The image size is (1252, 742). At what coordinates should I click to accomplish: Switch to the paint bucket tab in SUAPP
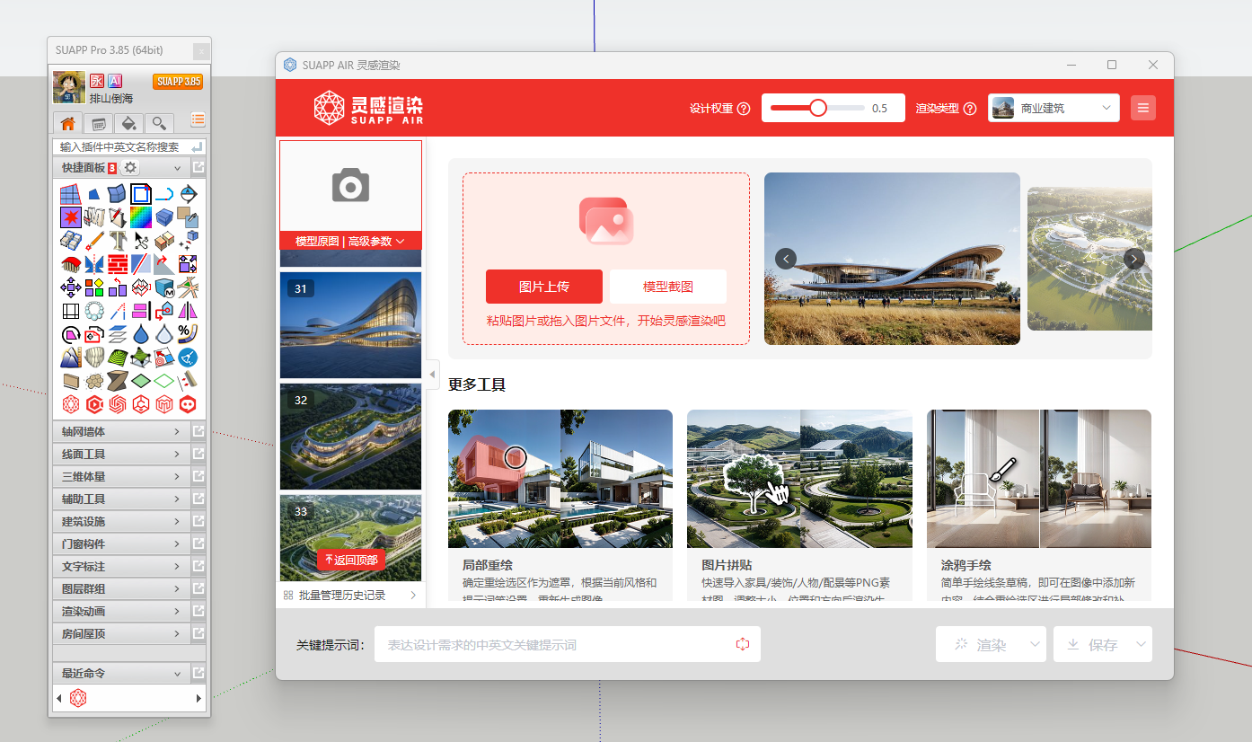tap(128, 123)
